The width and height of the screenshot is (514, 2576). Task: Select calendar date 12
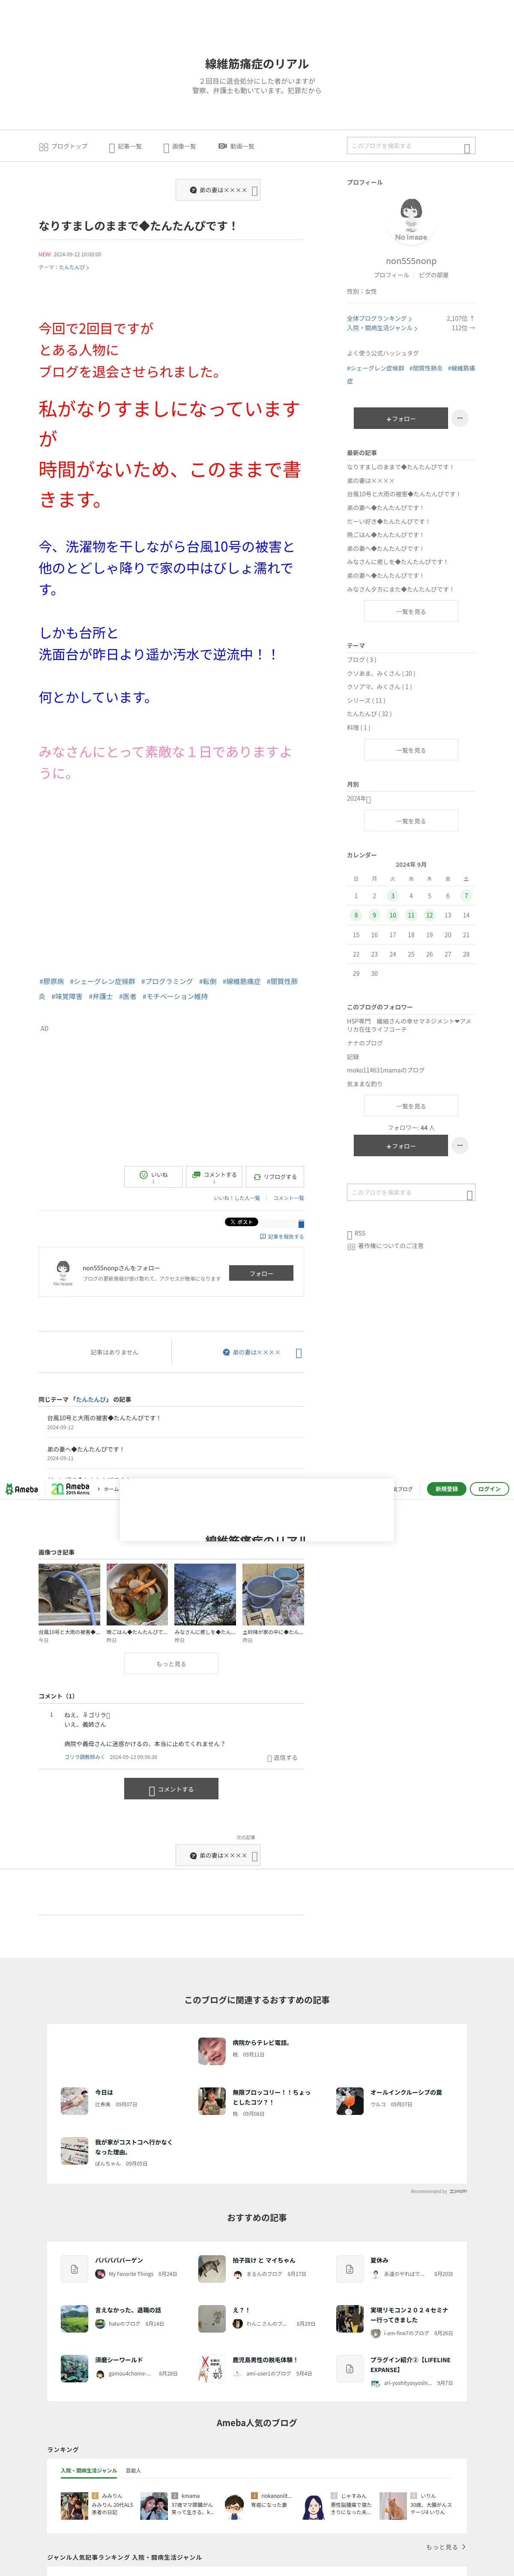tap(429, 915)
